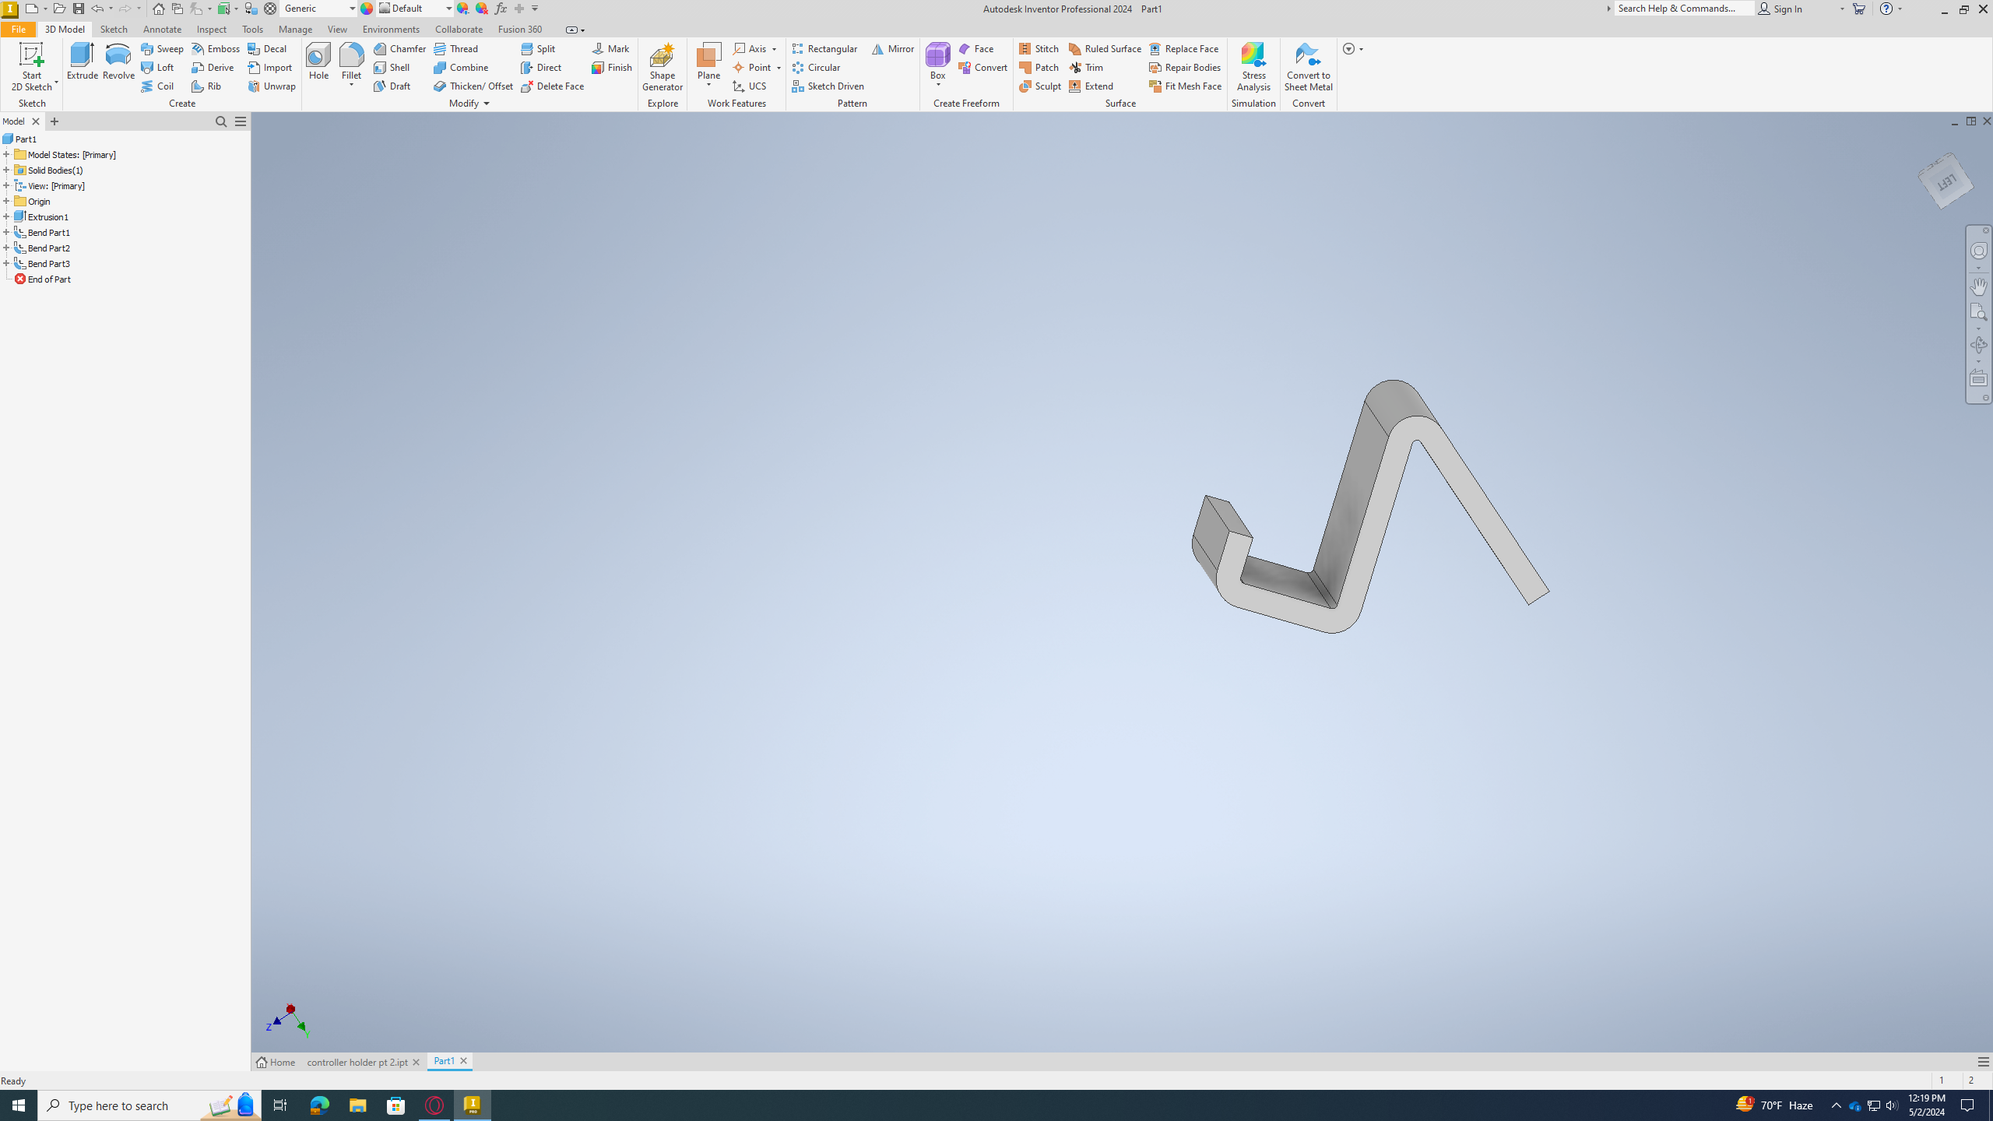Image resolution: width=1993 pixels, height=1121 pixels.
Task: Open controller holder pt 2.ipt document tab
Action: [x=357, y=1062]
